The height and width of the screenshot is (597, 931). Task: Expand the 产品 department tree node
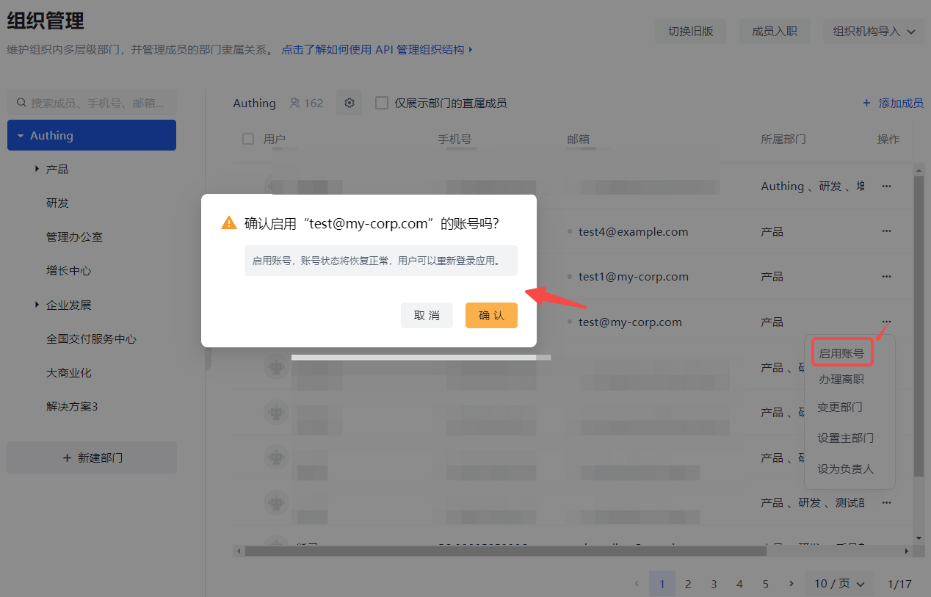[37, 170]
